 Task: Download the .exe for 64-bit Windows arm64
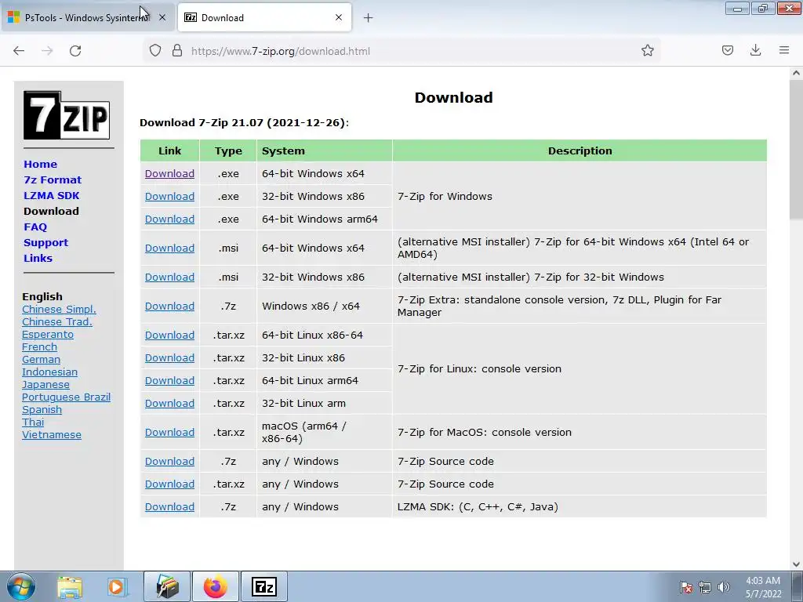coord(169,219)
